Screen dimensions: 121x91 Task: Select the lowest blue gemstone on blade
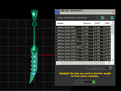tap(34, 74)
